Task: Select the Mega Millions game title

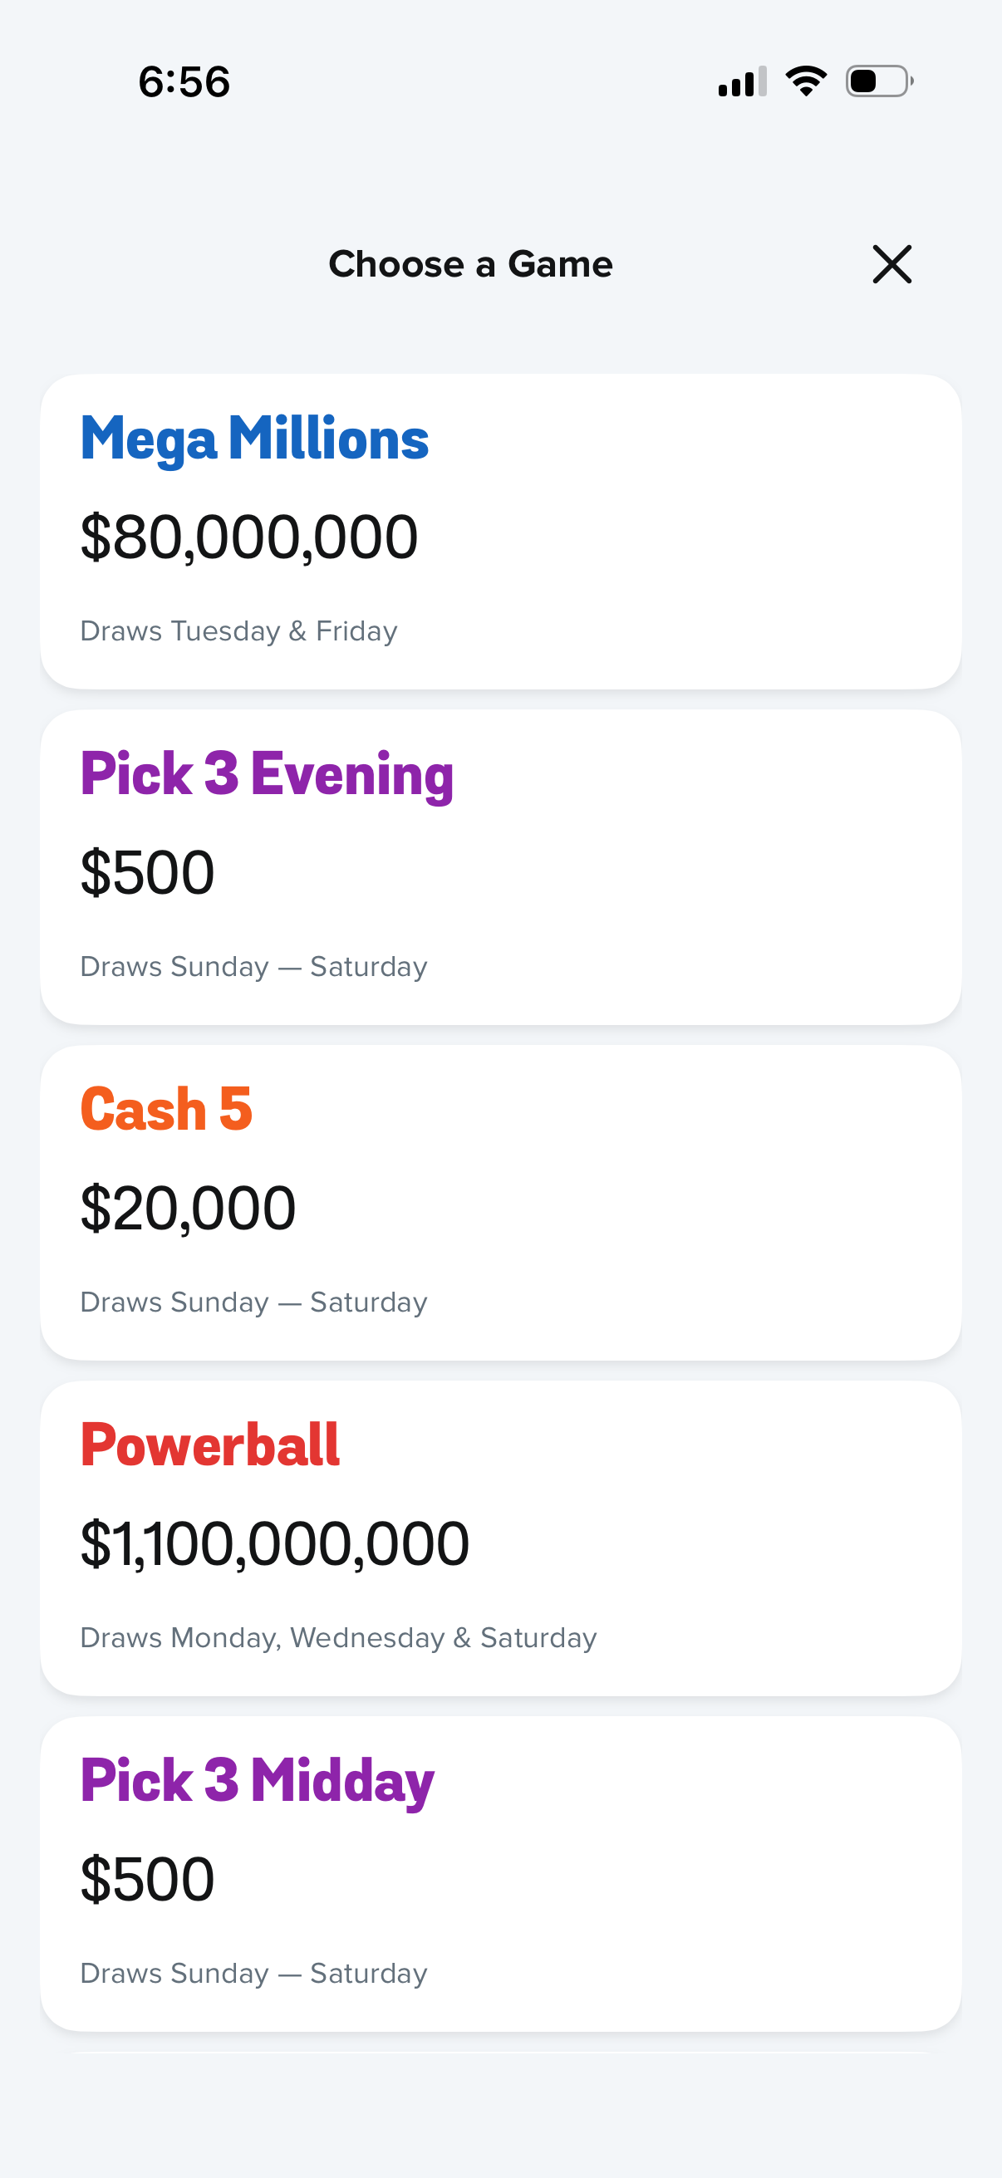Action: click(254, 439)
